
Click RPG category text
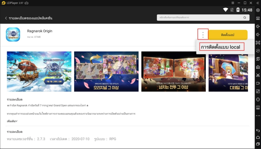(x=113, y=139)
